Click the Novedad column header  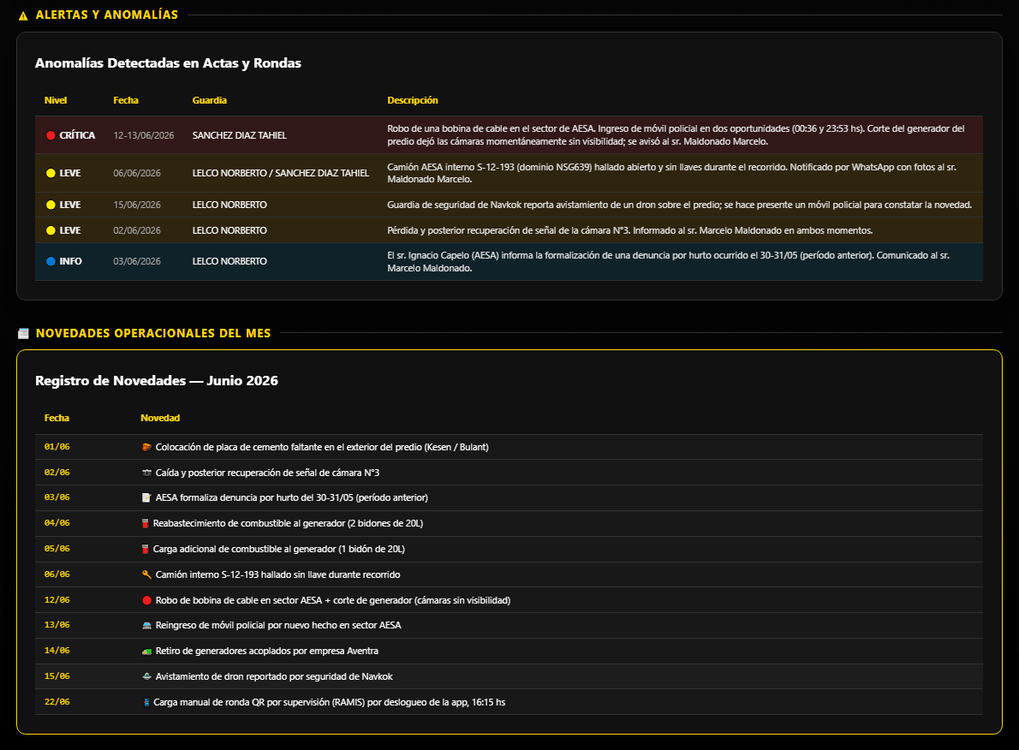click(x=160, y=418)
